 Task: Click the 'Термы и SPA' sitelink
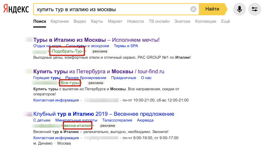click(126, 46)
